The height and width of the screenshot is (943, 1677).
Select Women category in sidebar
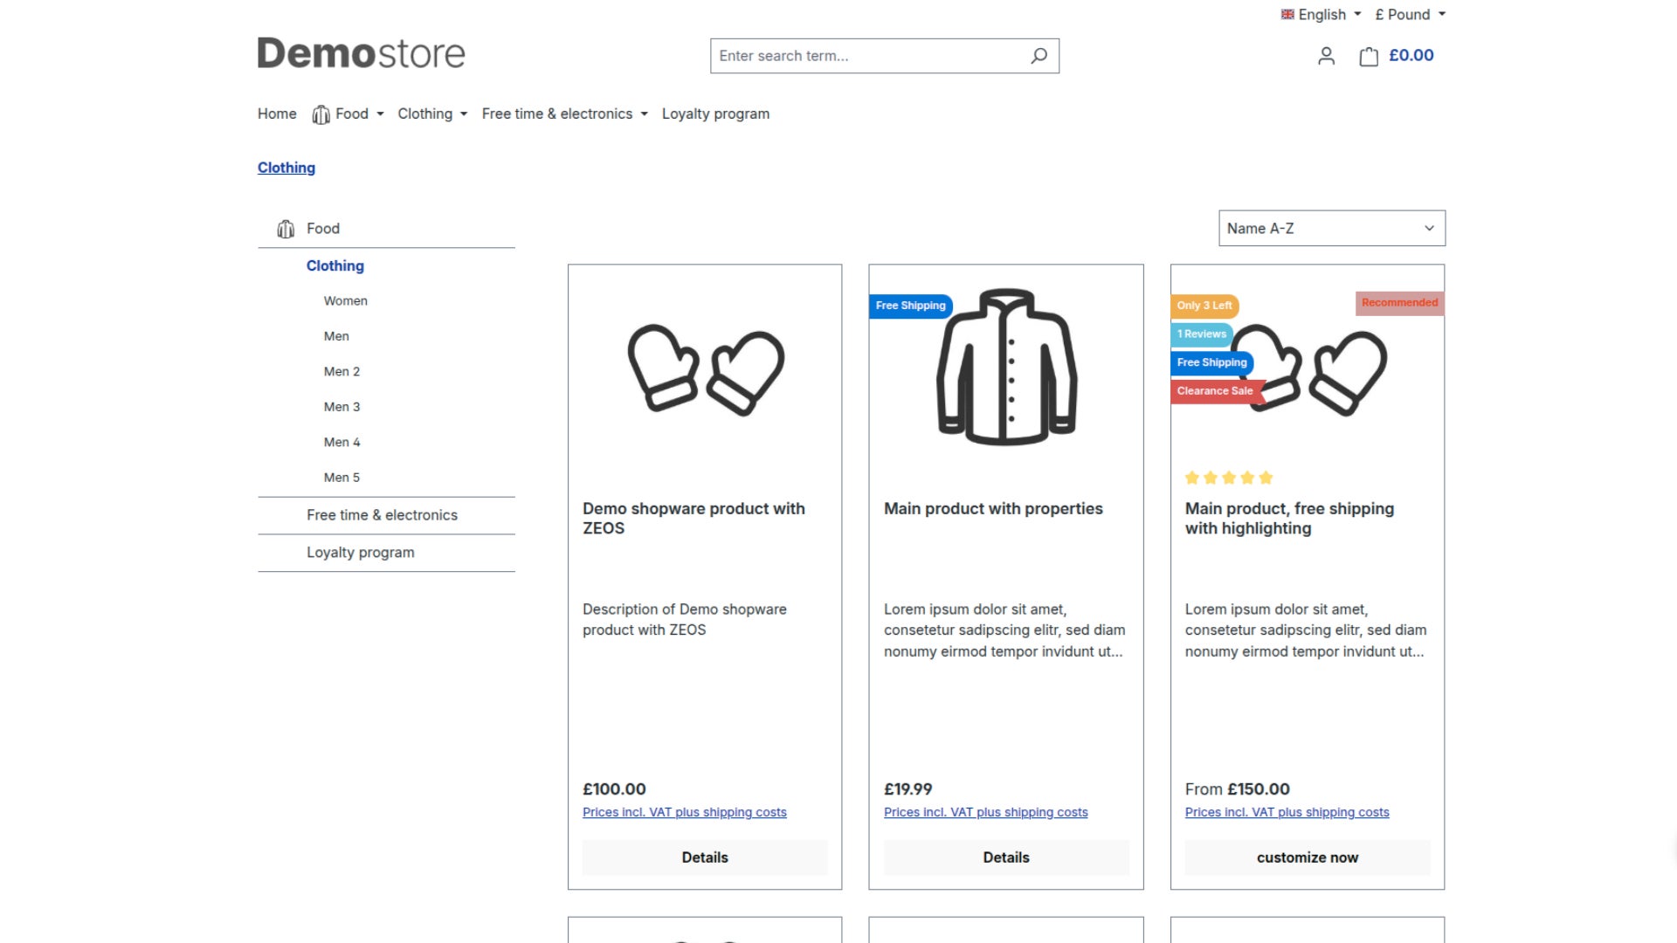click(345, 301)
